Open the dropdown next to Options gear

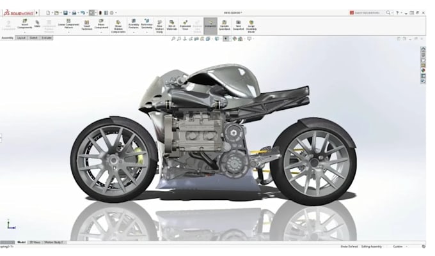(x=116, y=13)
